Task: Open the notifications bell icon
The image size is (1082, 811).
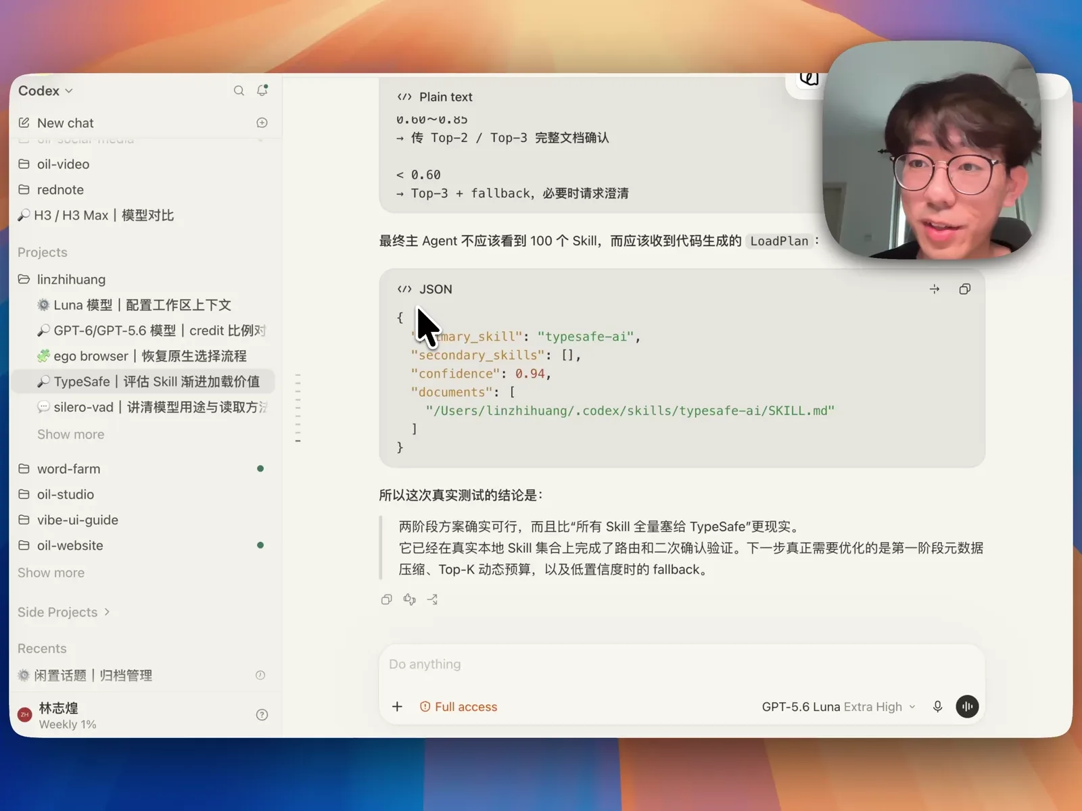Action: click(262, 90)
